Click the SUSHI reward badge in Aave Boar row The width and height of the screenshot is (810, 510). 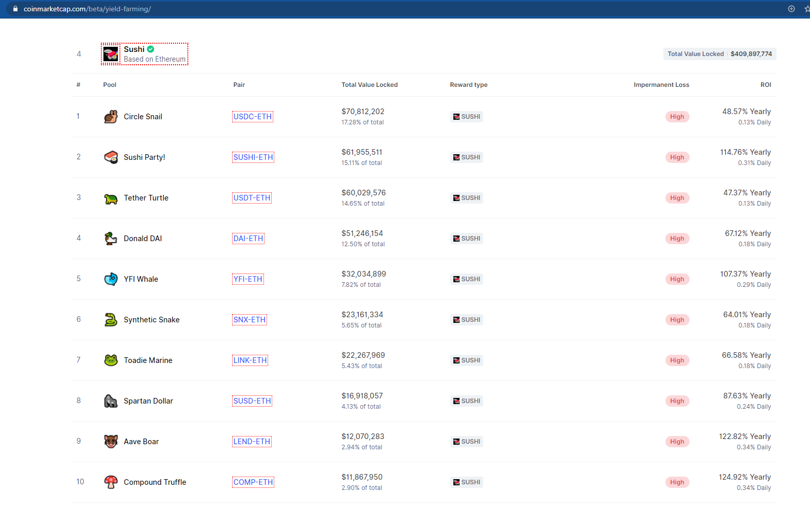click(x=467, y=442)
